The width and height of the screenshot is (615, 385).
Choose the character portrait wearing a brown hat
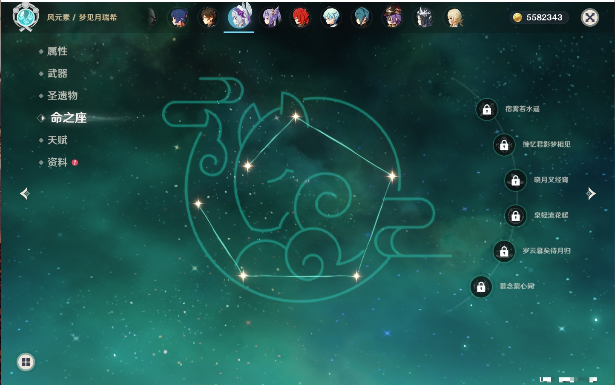click(x=392, y=18)
